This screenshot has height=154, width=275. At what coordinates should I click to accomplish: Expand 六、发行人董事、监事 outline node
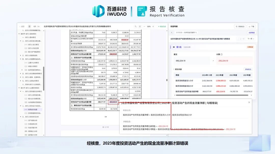click(x=21, y=77)
